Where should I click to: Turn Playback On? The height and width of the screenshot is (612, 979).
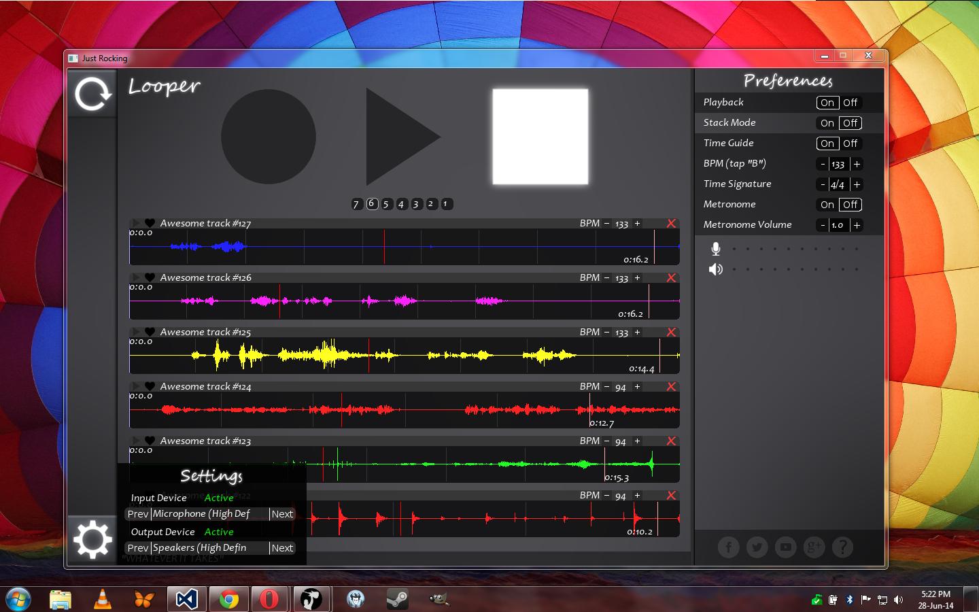(x=827, y=103)
